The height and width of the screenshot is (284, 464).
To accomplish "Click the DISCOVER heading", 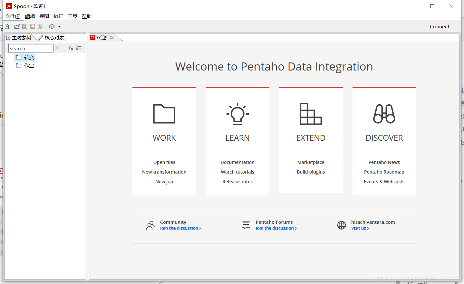I will click(x=384, y=138).
